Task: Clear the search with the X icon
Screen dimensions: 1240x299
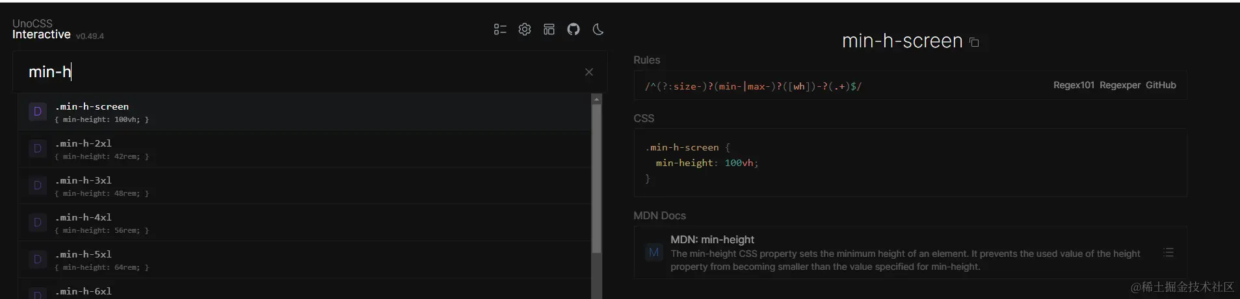Action: click(589, 72)
